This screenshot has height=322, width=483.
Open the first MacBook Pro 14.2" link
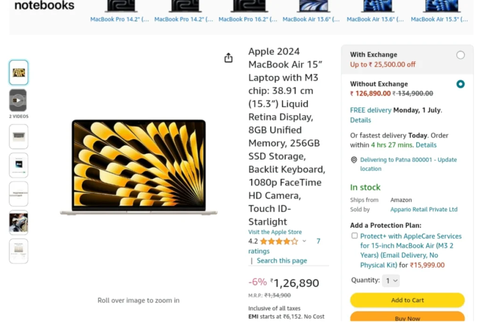(x=119, y=19)
